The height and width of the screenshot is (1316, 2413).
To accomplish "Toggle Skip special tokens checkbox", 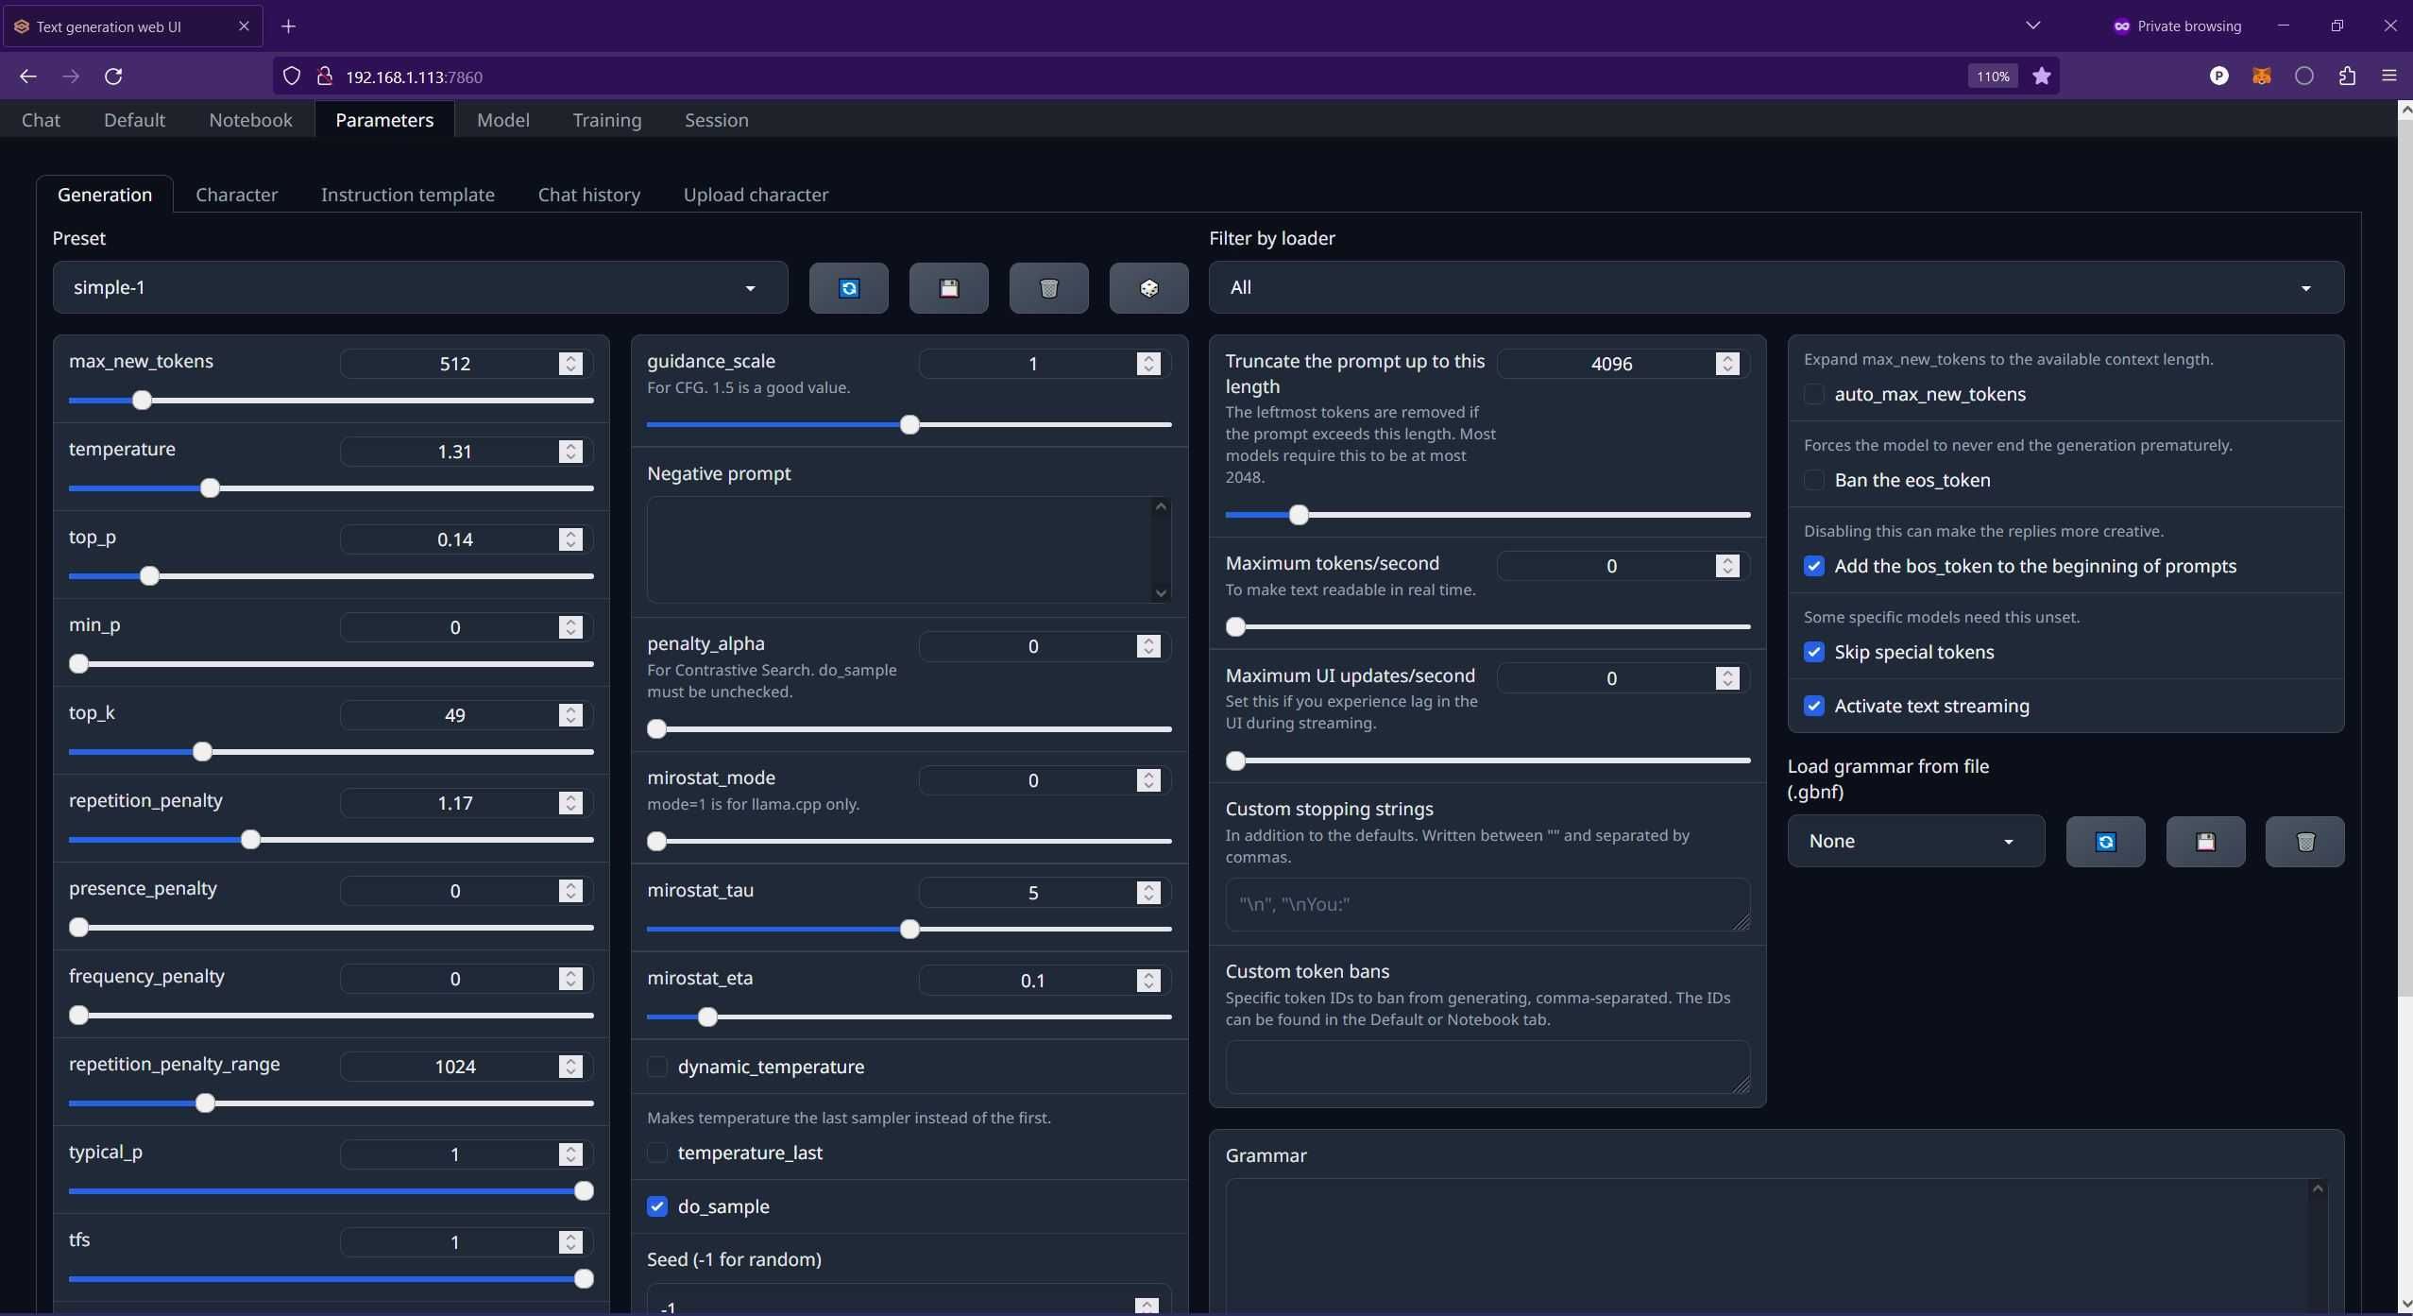I will point(1813,653).
